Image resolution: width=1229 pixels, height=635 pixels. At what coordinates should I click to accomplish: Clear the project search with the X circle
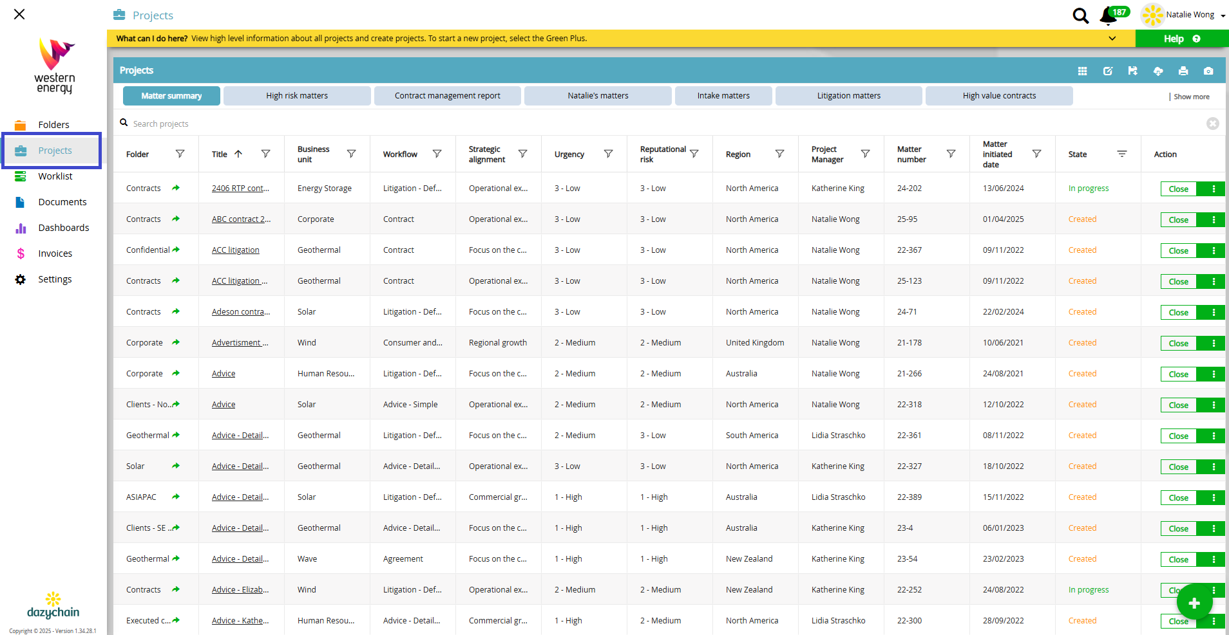pyautogui.click(x=1212, y=124)
